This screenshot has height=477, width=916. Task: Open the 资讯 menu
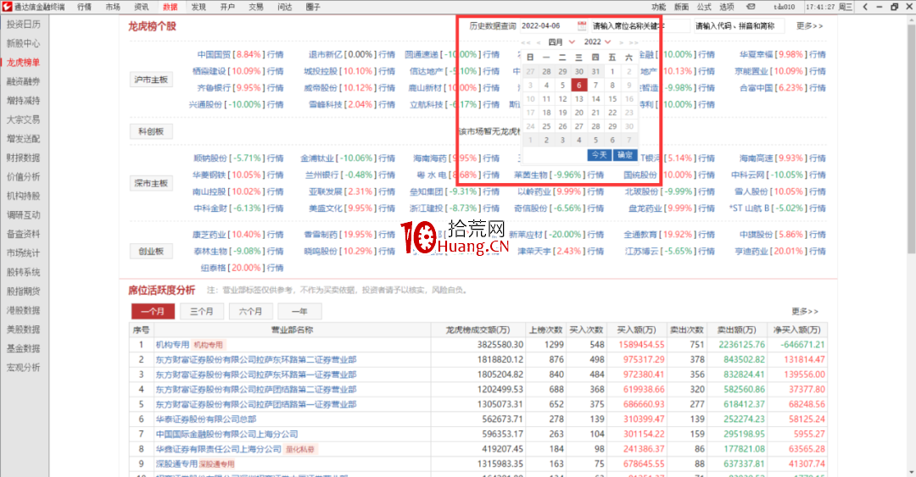click(142, 7)
